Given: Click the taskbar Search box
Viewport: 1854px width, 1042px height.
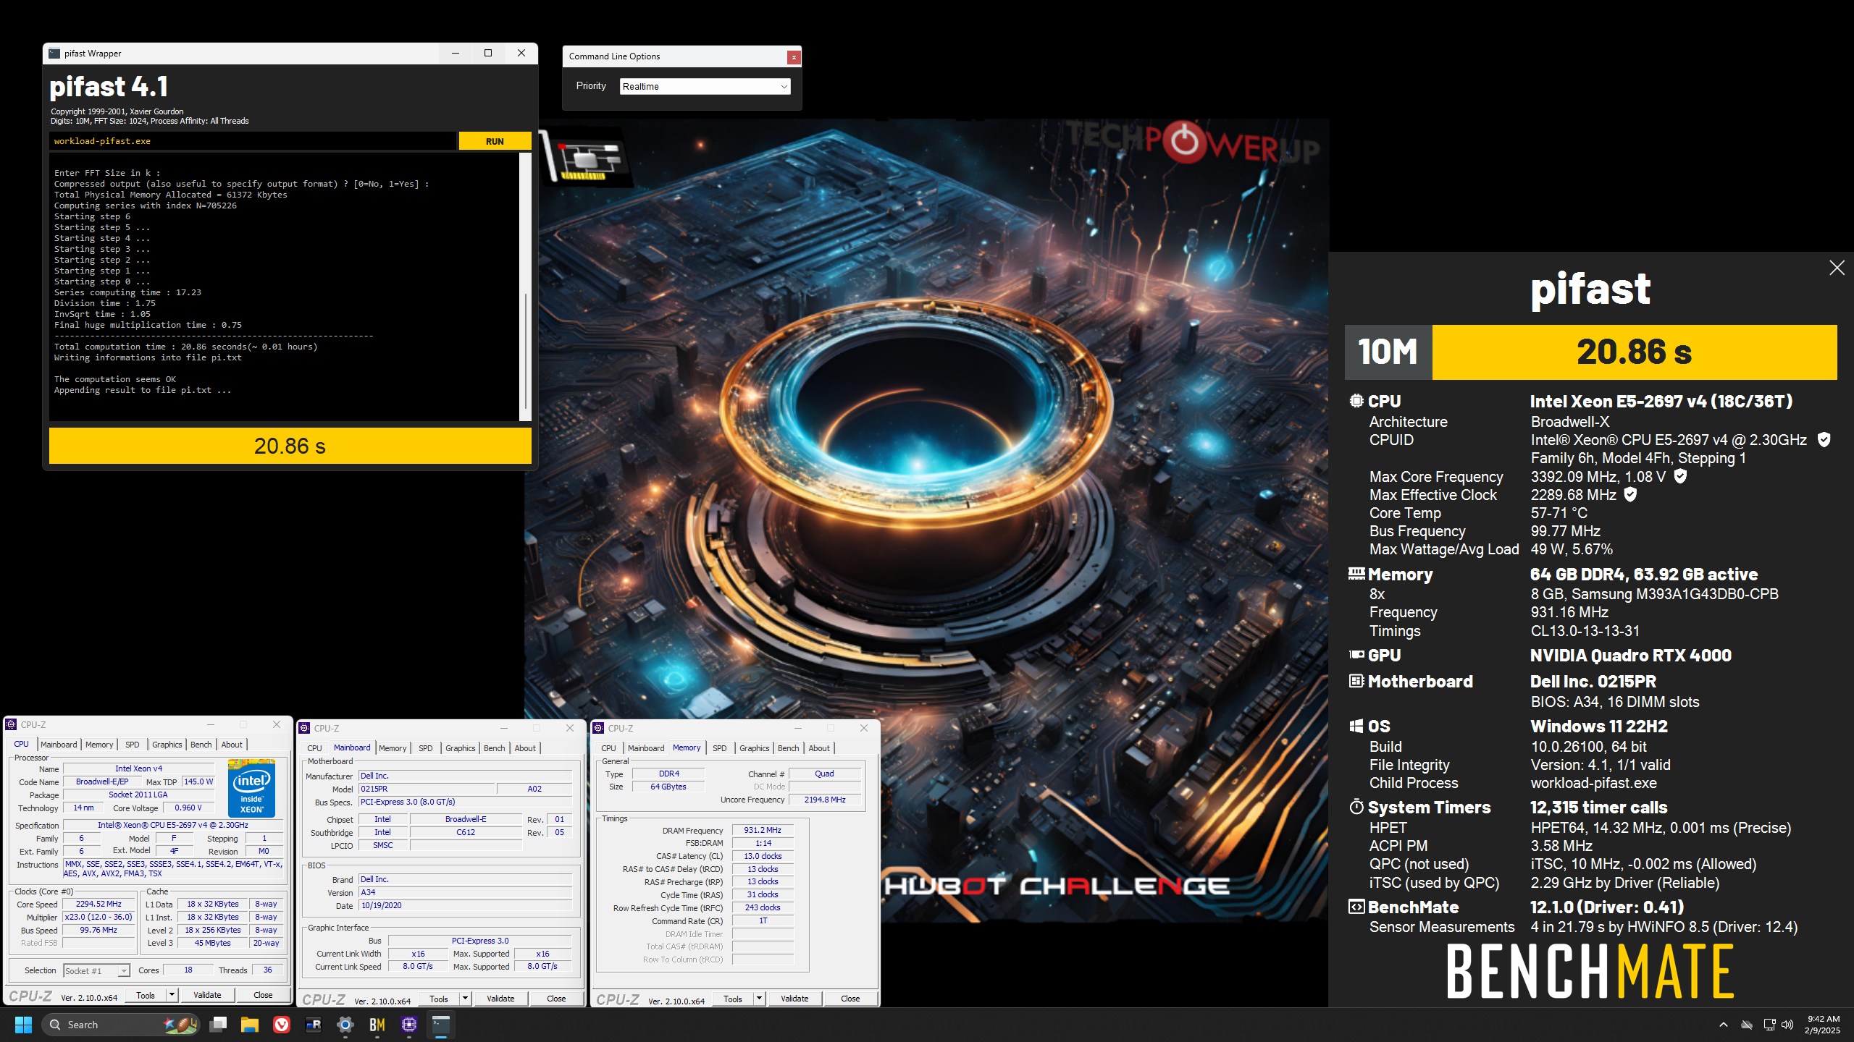Looking at the screenshot, I should tap(121, 1025).
